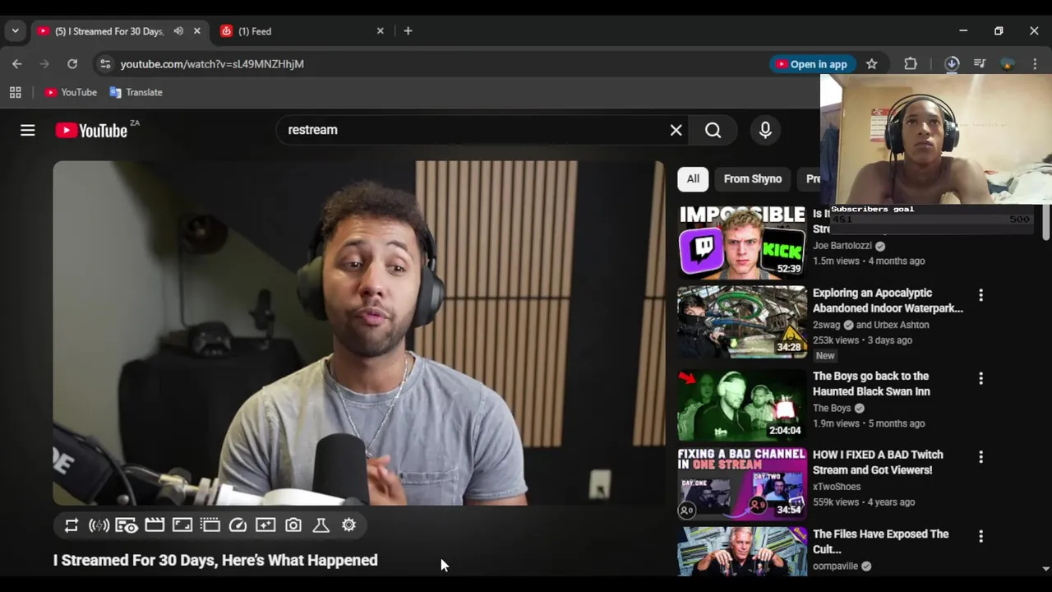Close the I Streamed For 30 Days tab
The image size is (1052, 592).
(196, 31)
